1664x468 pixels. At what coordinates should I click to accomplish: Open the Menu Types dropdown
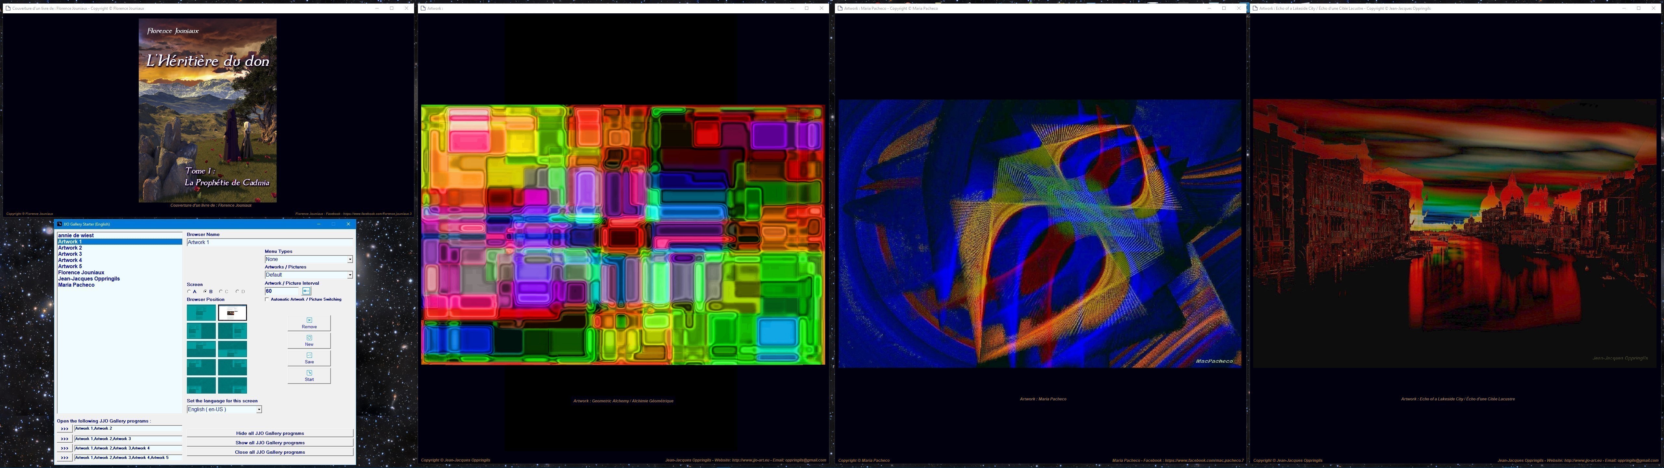coord(349,259)
